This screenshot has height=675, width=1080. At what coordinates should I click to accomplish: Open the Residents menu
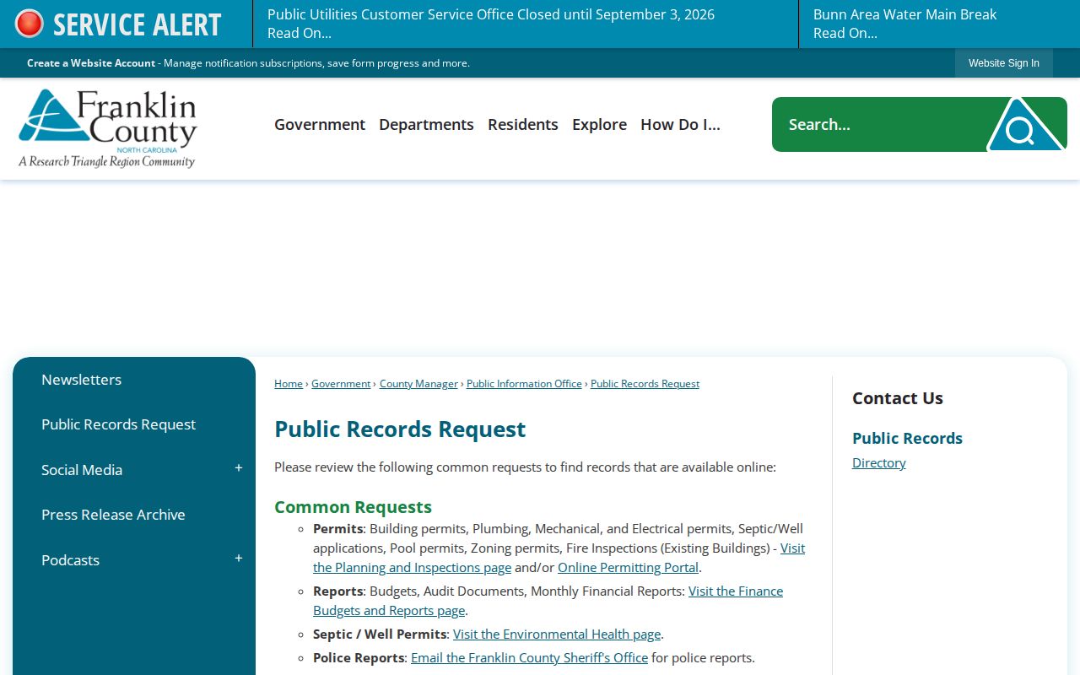[523, 124]
